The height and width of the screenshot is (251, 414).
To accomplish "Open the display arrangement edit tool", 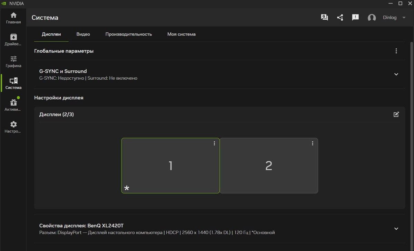I will pyautogui.click(x=396, y=114).
